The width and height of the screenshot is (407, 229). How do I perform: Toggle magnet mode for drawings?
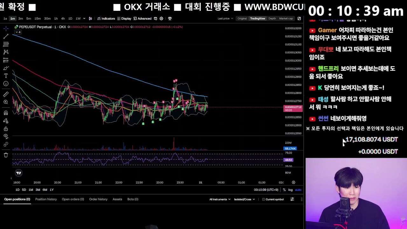[x=6, y=113]
